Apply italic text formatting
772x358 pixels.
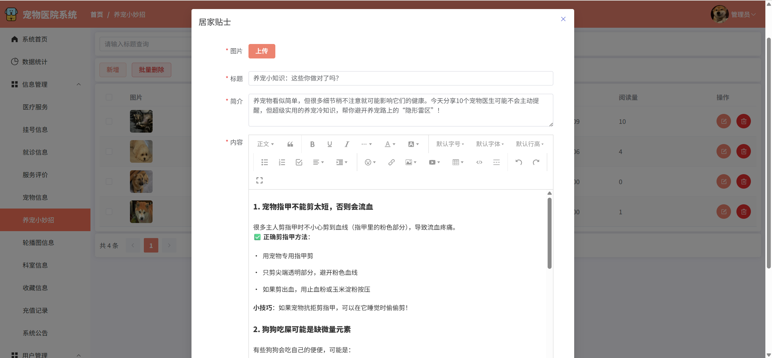347,144
